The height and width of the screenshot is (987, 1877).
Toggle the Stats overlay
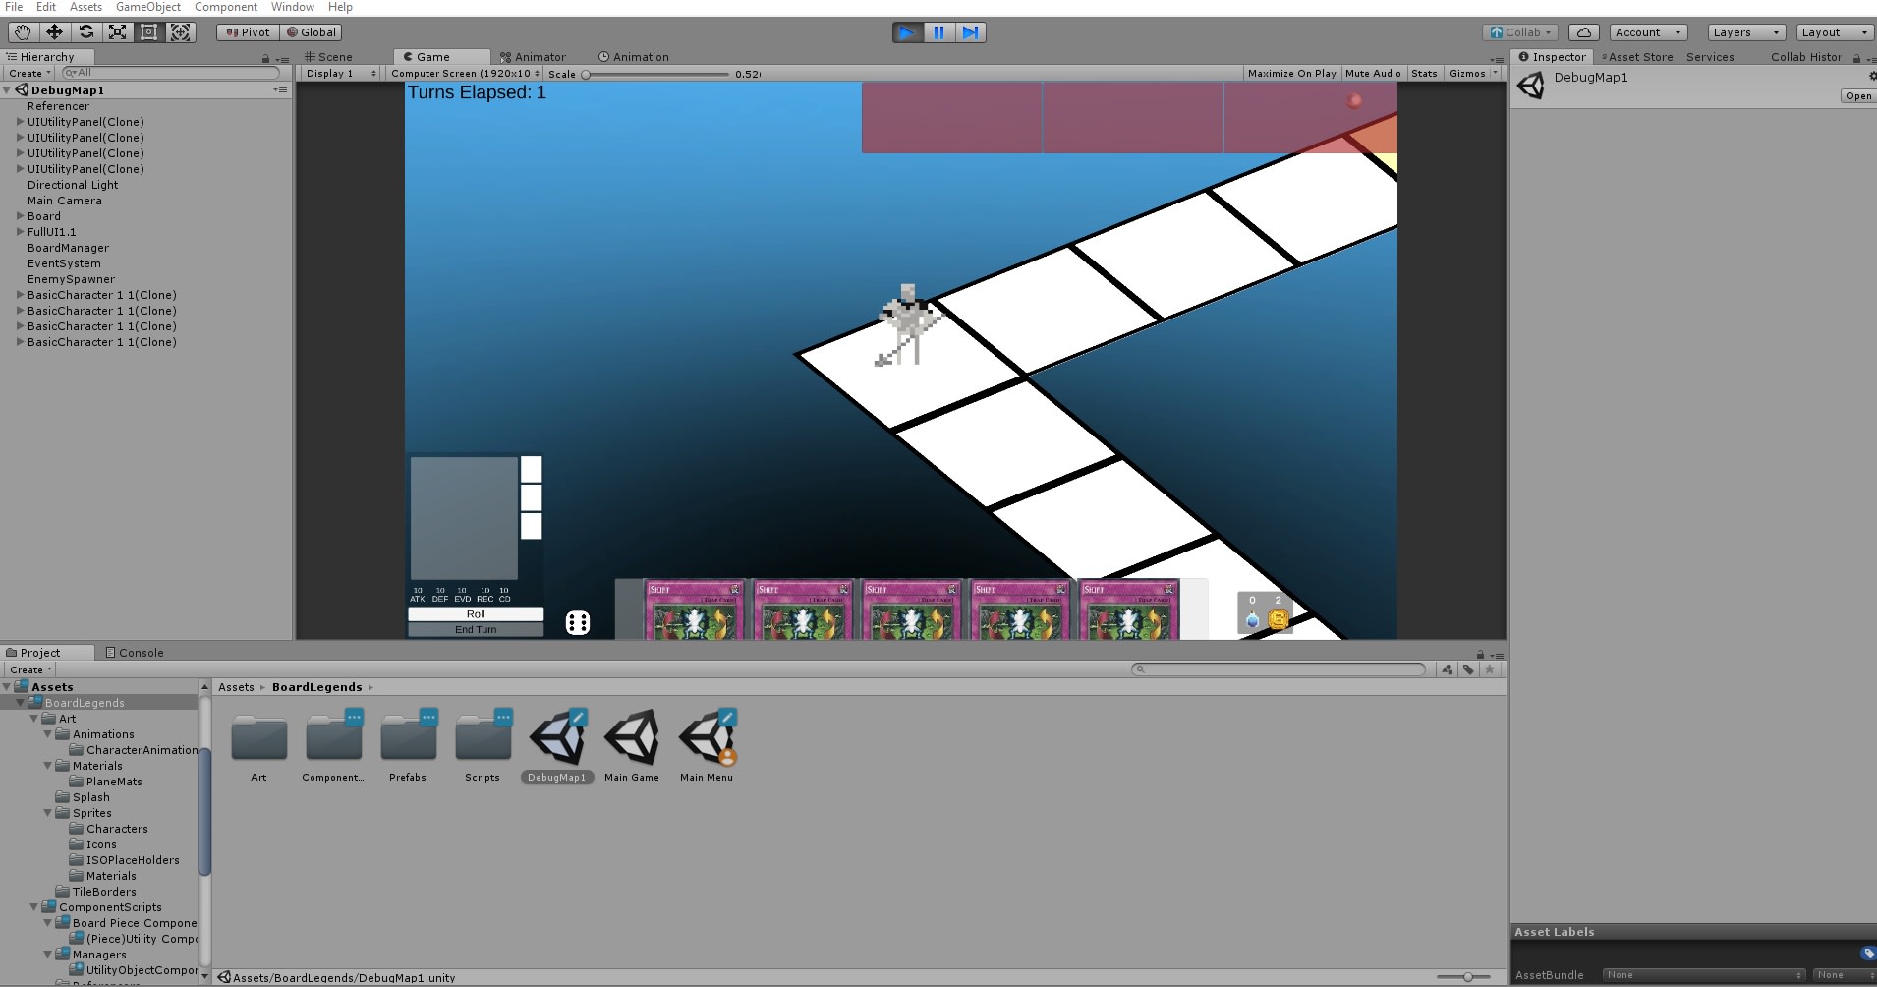point(1424,74)
